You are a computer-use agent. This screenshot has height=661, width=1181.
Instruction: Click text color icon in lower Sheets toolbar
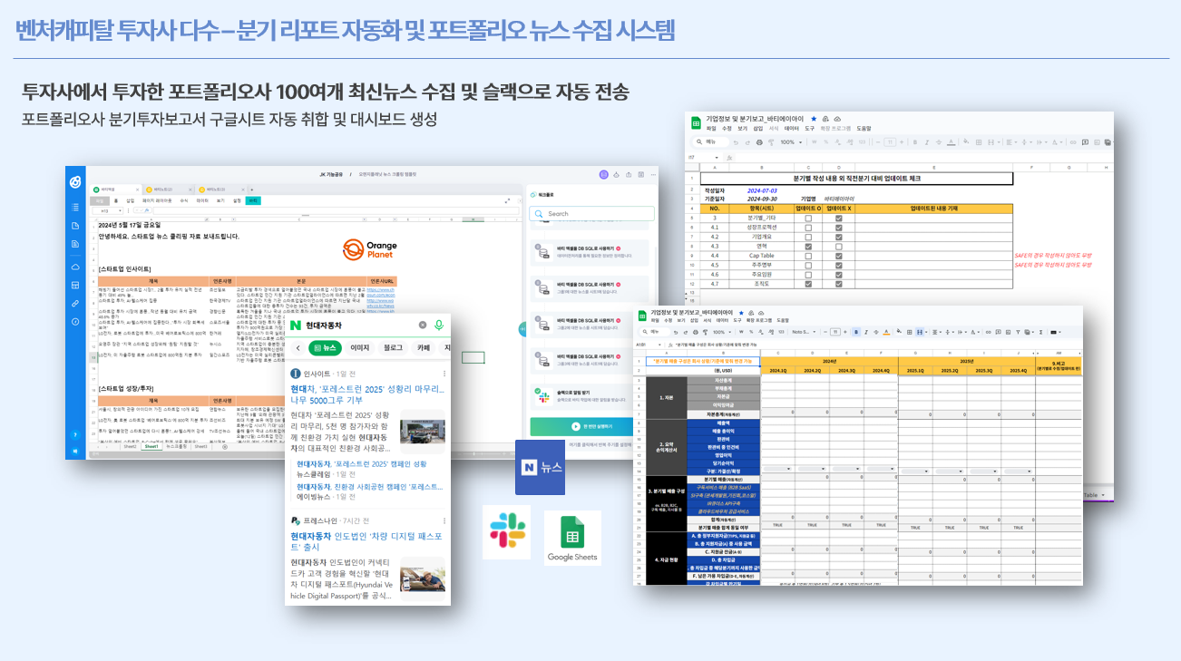[886, 332]
